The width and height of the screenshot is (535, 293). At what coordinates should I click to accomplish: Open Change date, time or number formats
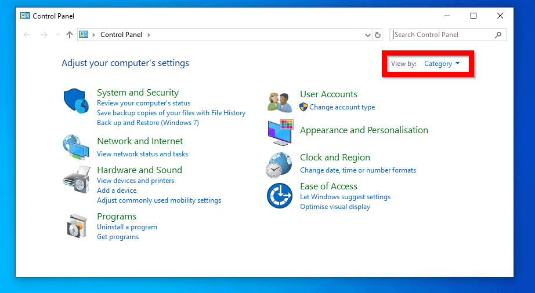tap(358, 170)
